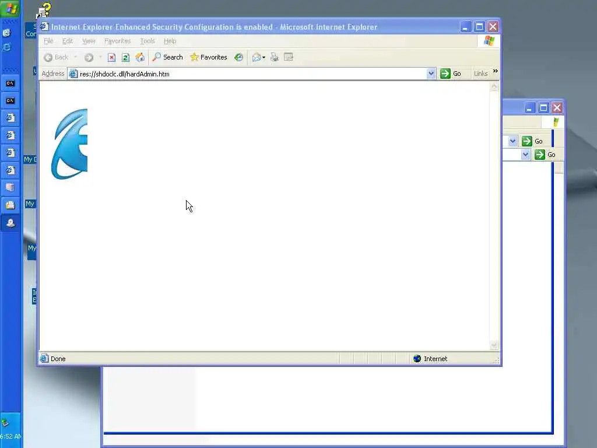Click the active messenger-figure taskbar button
597x448 pixels.
(x=10, y=223)
